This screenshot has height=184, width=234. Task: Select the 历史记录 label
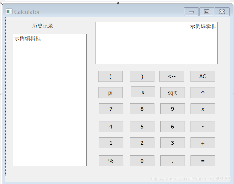pyautogui.click(x=43, y=26)
